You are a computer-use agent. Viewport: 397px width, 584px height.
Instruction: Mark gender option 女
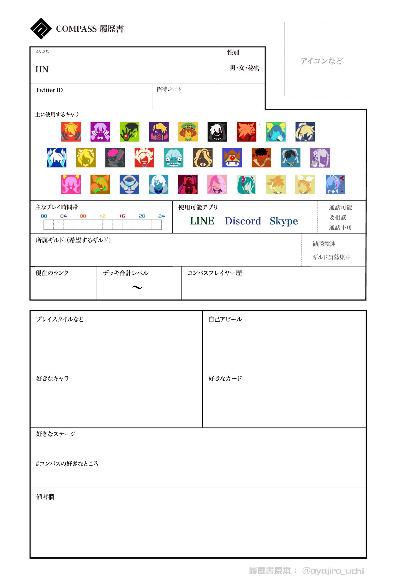[x=242, y=68]
